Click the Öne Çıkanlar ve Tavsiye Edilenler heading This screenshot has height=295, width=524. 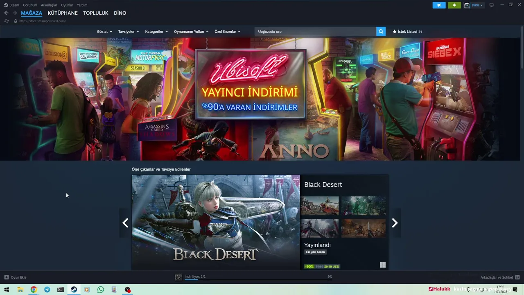pos(161,169)
